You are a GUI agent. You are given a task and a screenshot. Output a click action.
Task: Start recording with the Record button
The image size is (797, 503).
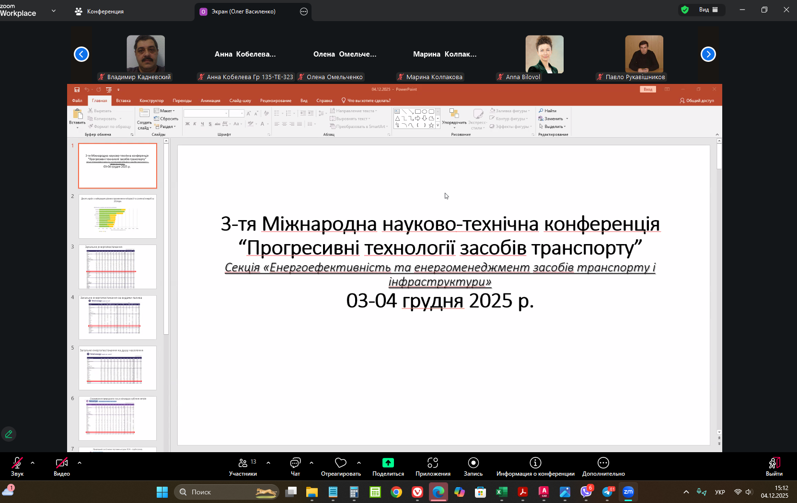tap(473, 463)
